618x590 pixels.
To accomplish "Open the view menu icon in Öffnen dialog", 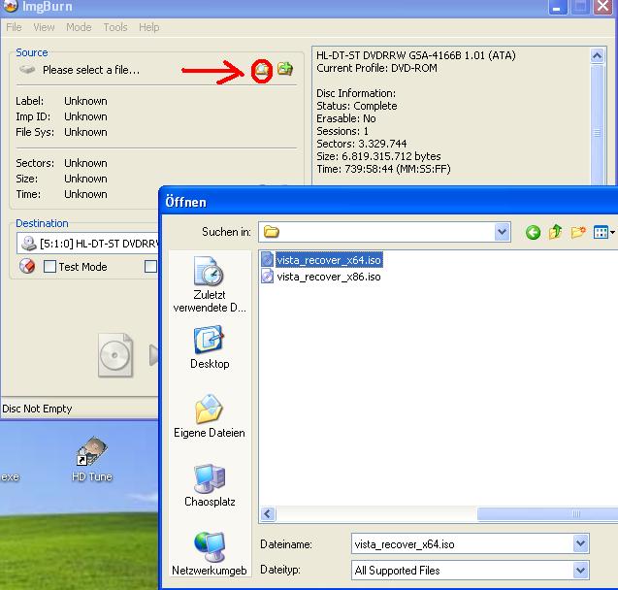I will [x=603, y=232].
